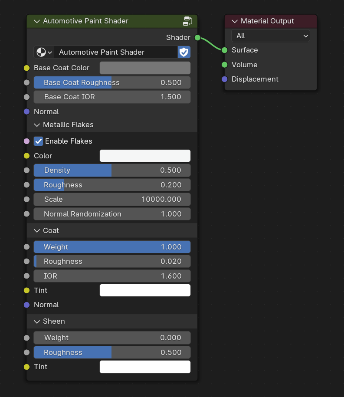Open the node group browse sphere icon
344x397 pixels.
point(43,52)
